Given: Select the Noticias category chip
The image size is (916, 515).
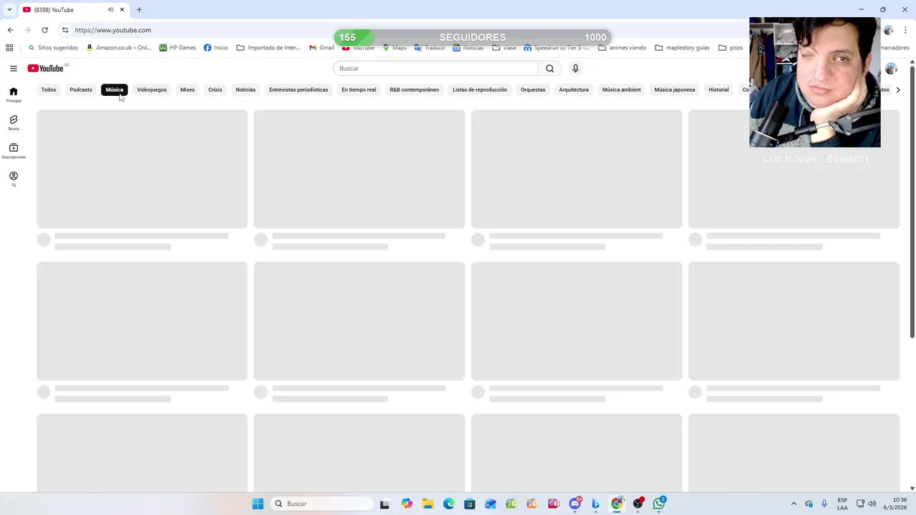Looking at the screenshot, I should (245, 89).
